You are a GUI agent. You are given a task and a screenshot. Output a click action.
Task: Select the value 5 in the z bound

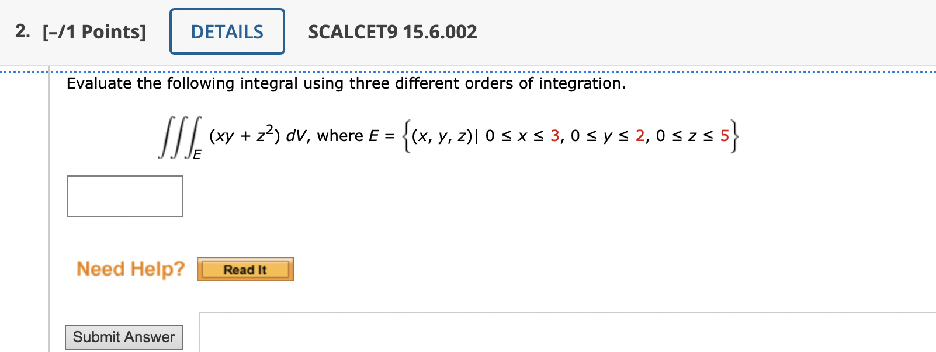pyautogui.click(x=724, y=136)
